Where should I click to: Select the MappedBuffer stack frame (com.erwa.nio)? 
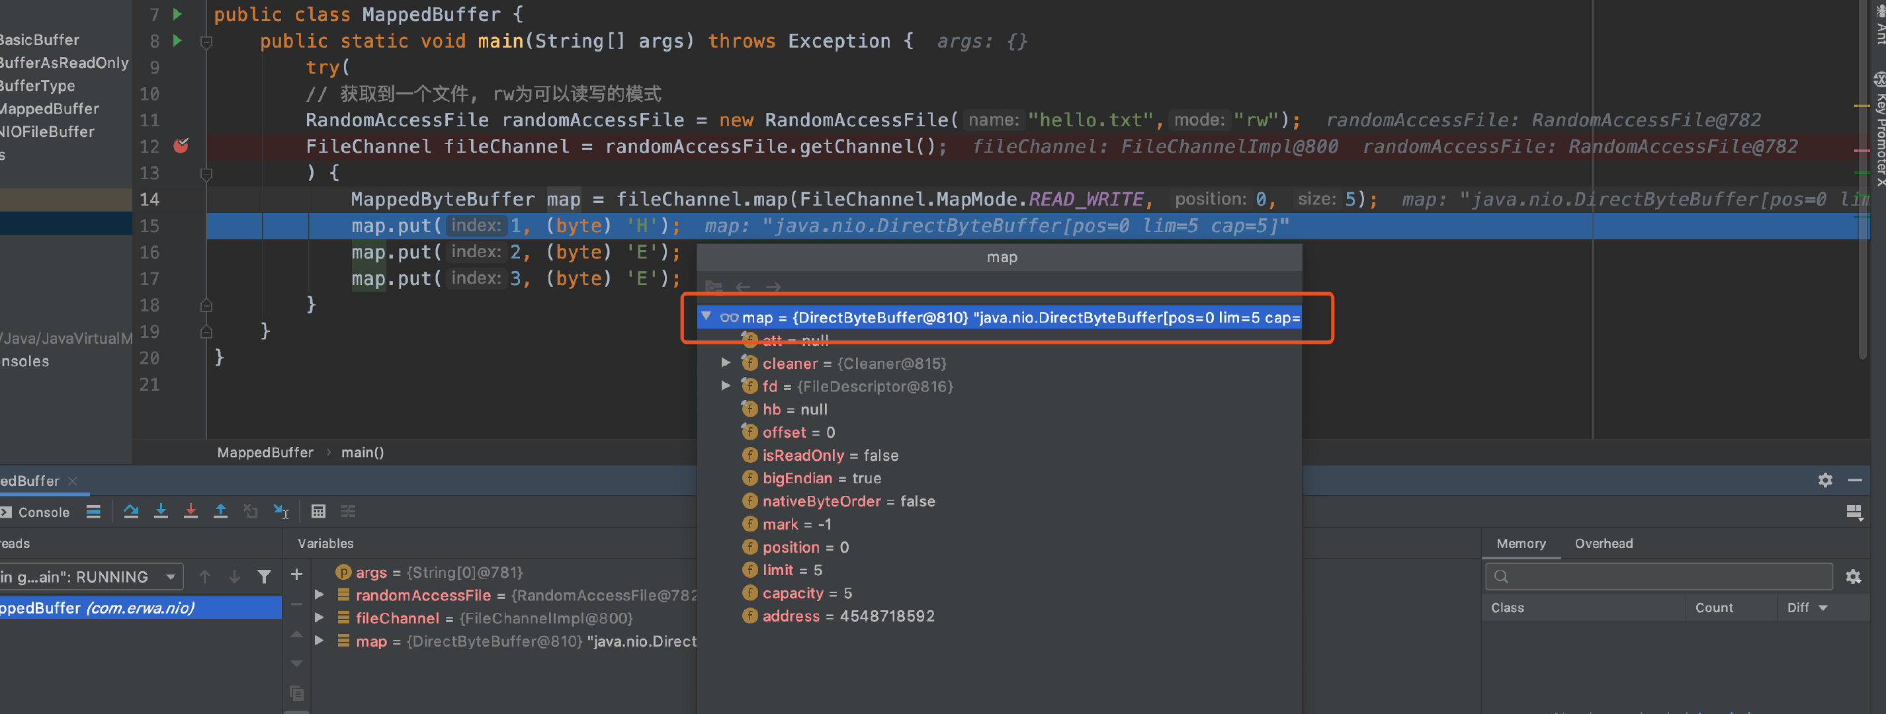click(140, 607)
